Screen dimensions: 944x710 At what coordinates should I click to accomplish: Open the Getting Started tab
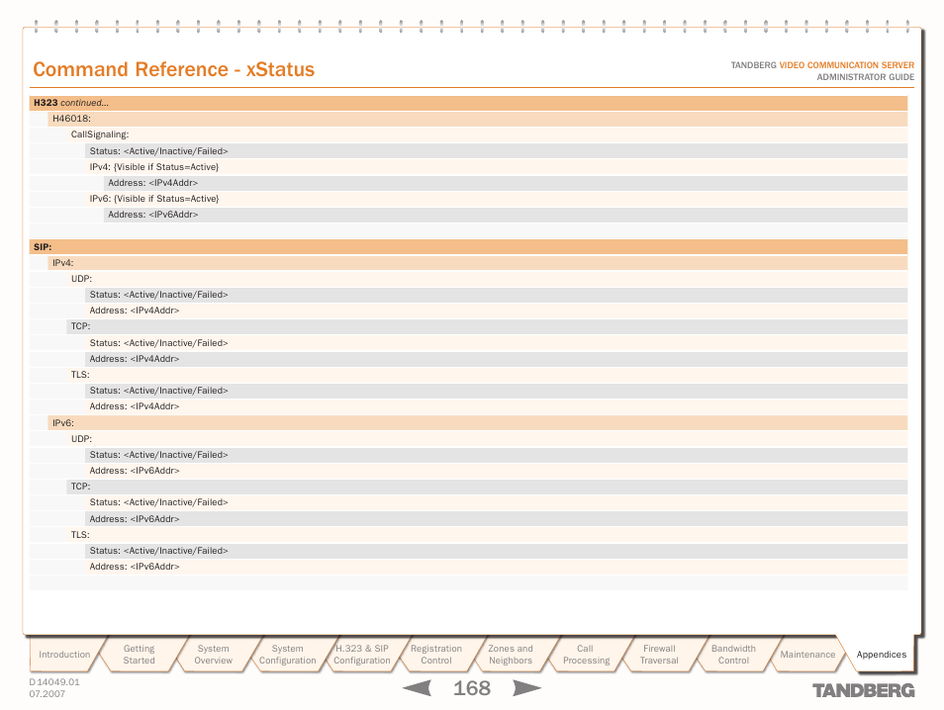pyautogui.click(x=140, y=654)
